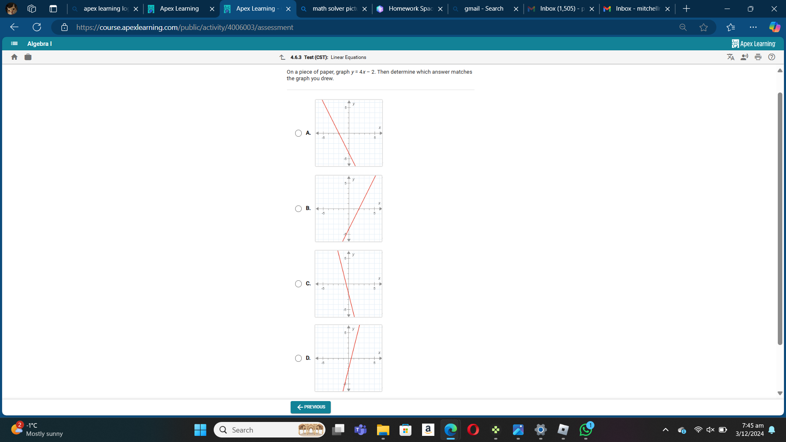Select radio button for answer A
The height and width of the screenshot is (442, 786).
click(298, 133)
